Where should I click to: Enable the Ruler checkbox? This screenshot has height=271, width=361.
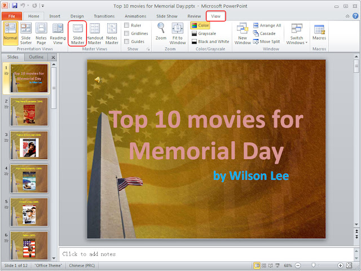(126, 25)
